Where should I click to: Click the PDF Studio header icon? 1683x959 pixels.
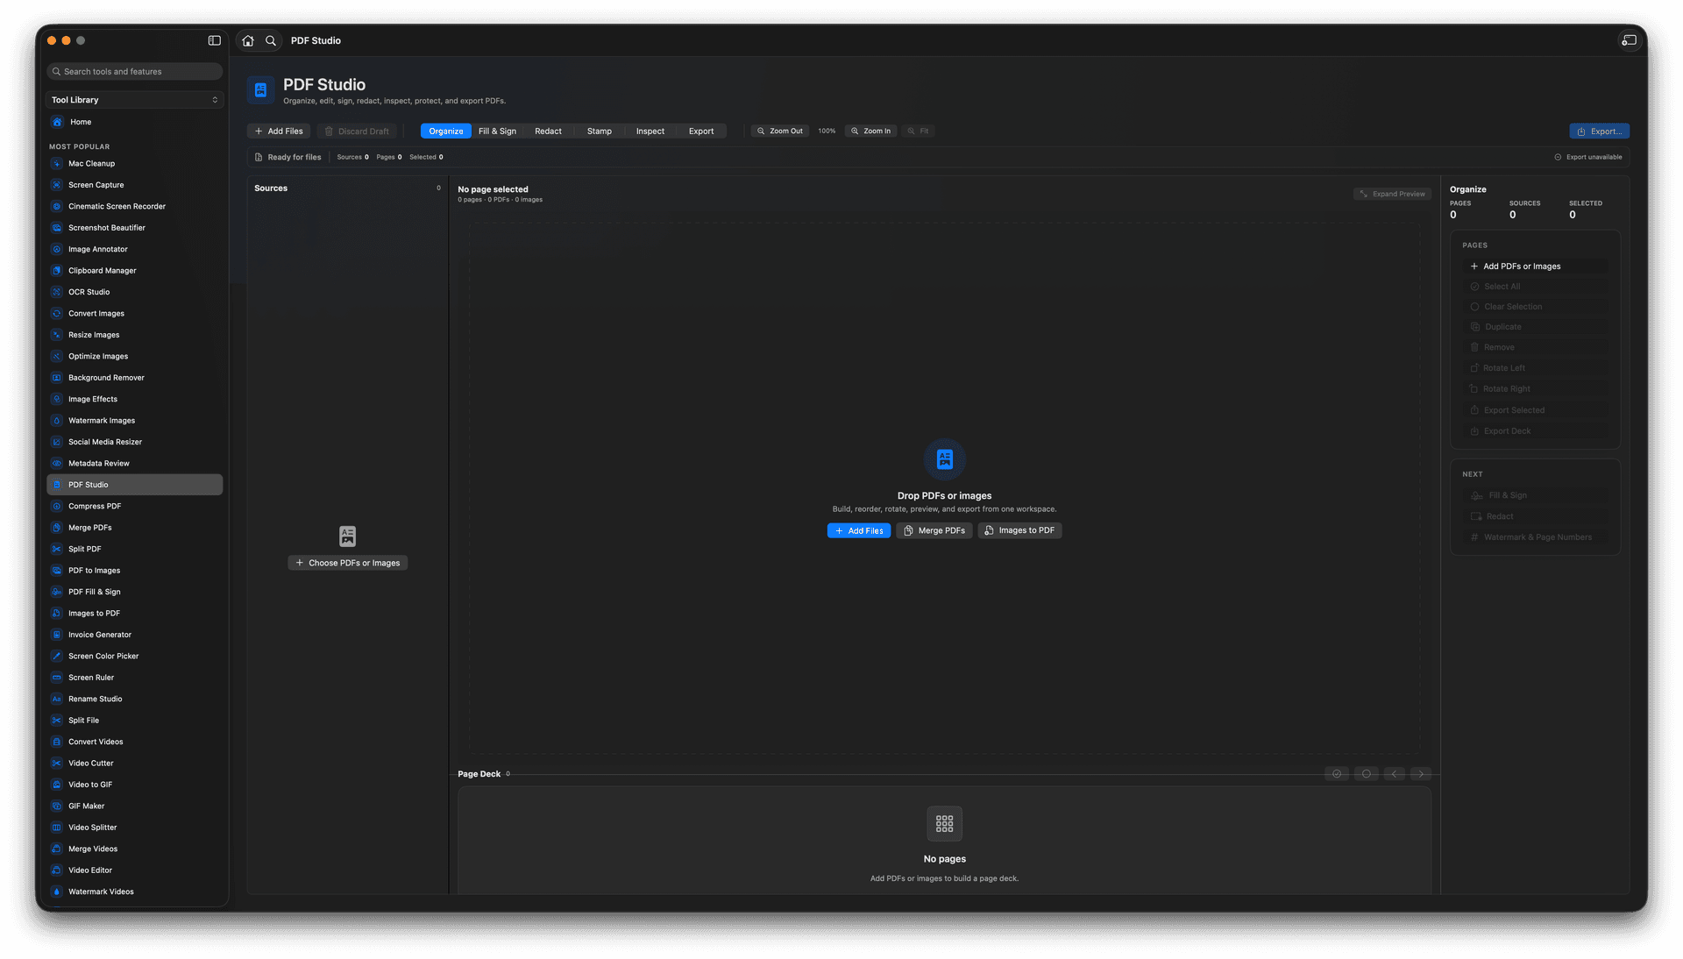click(x=260, y=89)
